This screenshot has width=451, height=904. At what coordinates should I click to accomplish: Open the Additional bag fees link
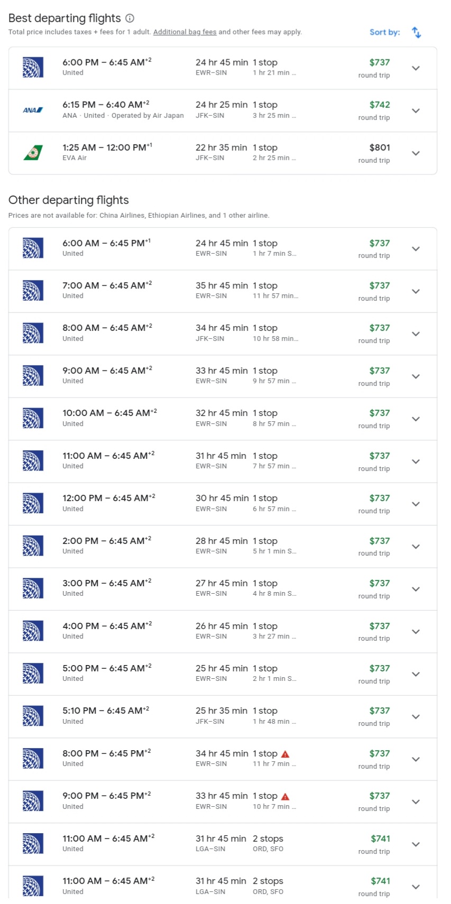[185, 32]
